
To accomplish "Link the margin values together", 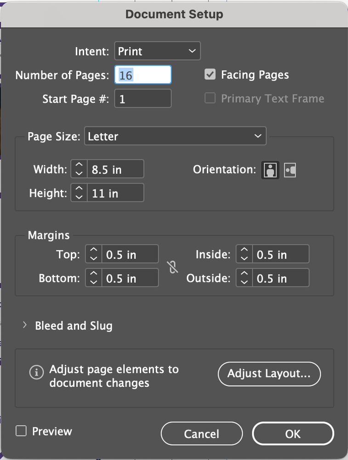I will 172,266.
